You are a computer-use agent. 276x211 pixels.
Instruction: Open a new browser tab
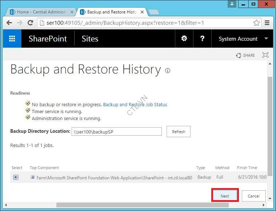[154, 12]
